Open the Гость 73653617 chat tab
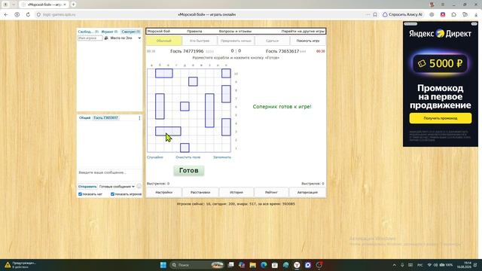Screen dimensions: 482x271 105,118
